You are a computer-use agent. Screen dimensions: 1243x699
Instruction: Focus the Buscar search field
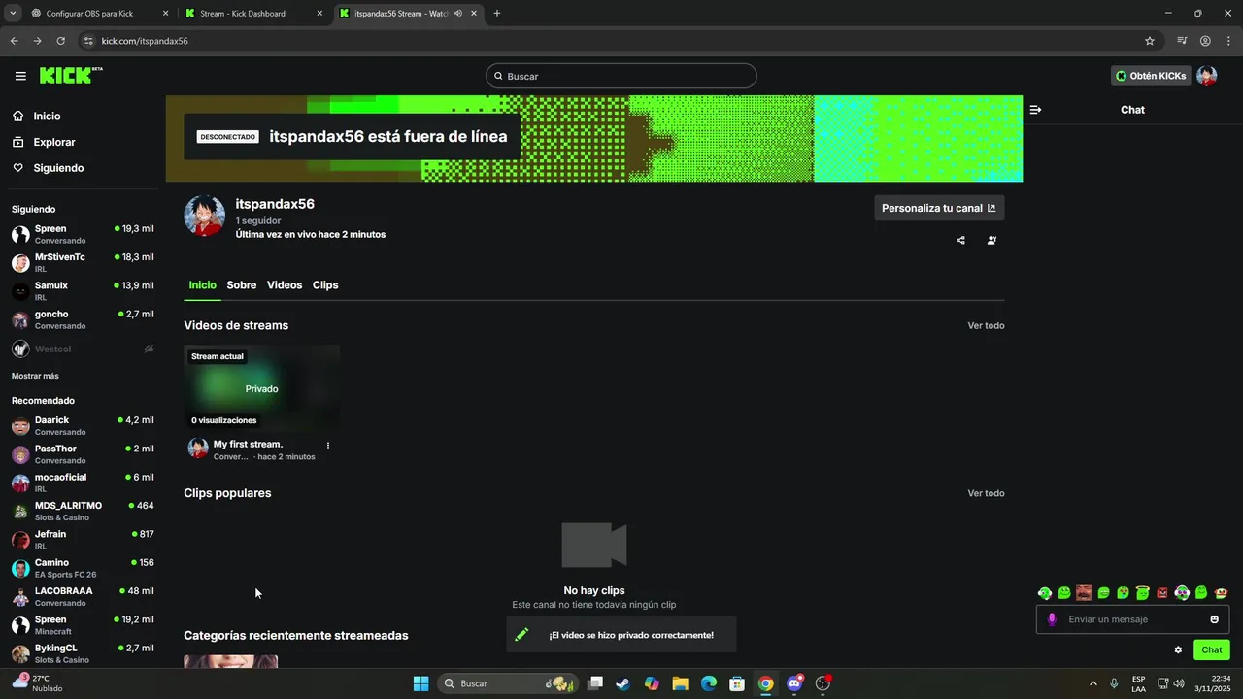pos(621,76)
